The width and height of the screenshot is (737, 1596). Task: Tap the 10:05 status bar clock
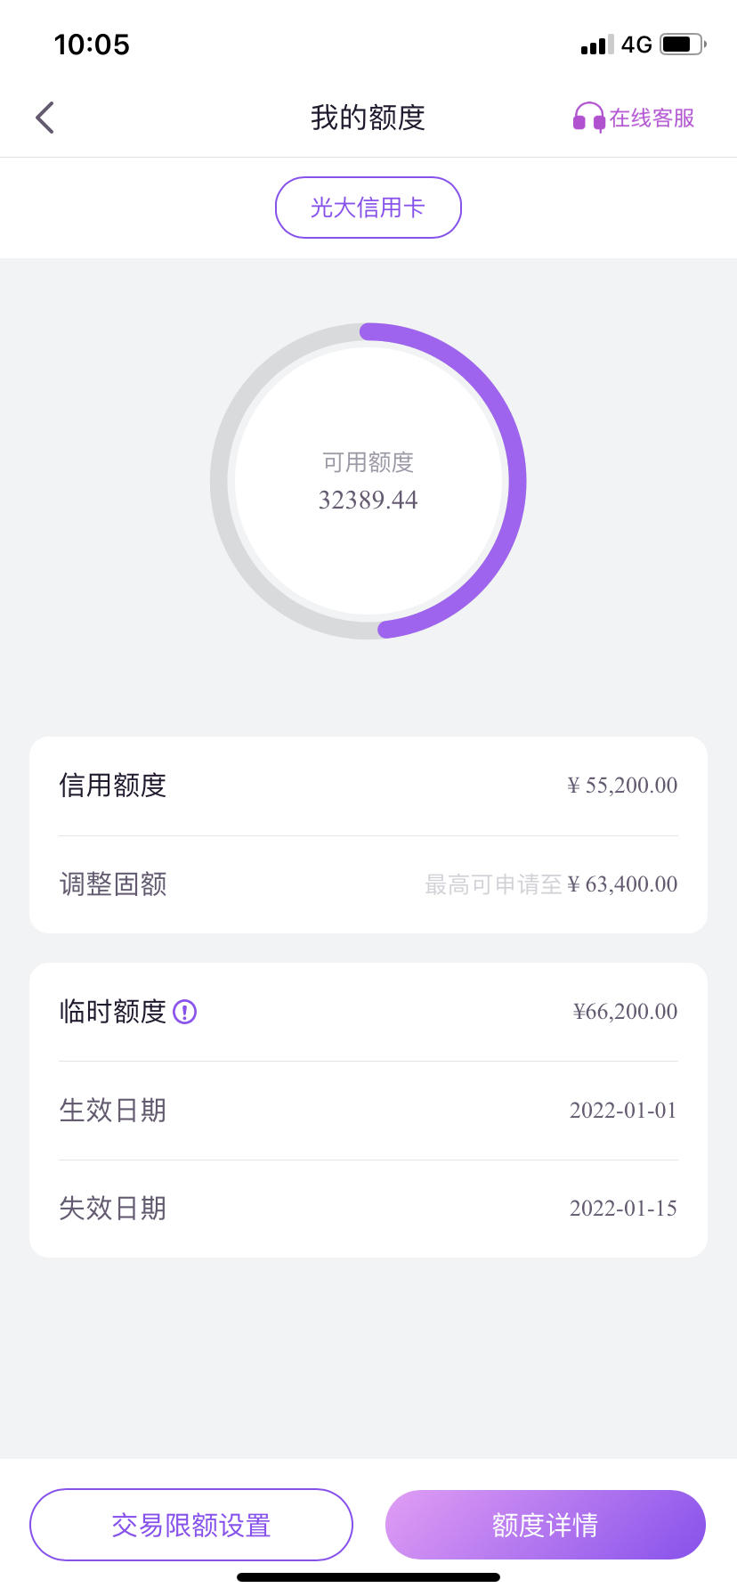coord(92,45)
